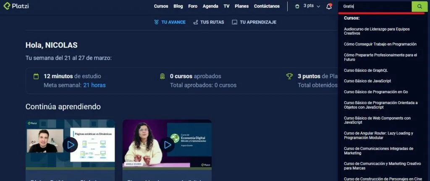Image resolution: width=430 pixels, height=181 pixels.
Task: Click the green search magnifier button
Action: coord(420,6)
